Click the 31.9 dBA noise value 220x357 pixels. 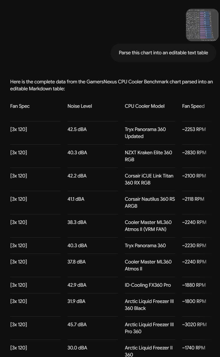tap(77, 301)
